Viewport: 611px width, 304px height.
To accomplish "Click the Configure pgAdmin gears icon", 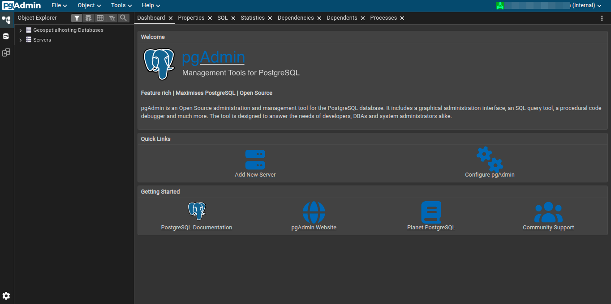I will (x=489, y=160).
